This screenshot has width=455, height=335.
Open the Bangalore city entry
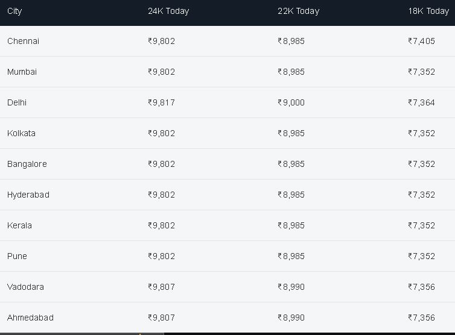tap(27, 164)
